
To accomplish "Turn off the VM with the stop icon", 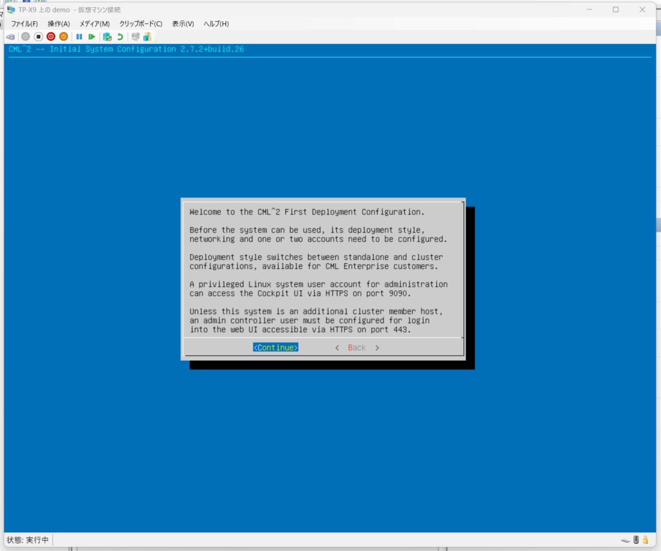I will [x=38, y=37].
